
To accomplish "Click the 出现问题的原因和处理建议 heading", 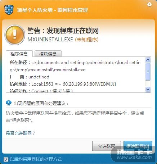I will pos(41,103).
